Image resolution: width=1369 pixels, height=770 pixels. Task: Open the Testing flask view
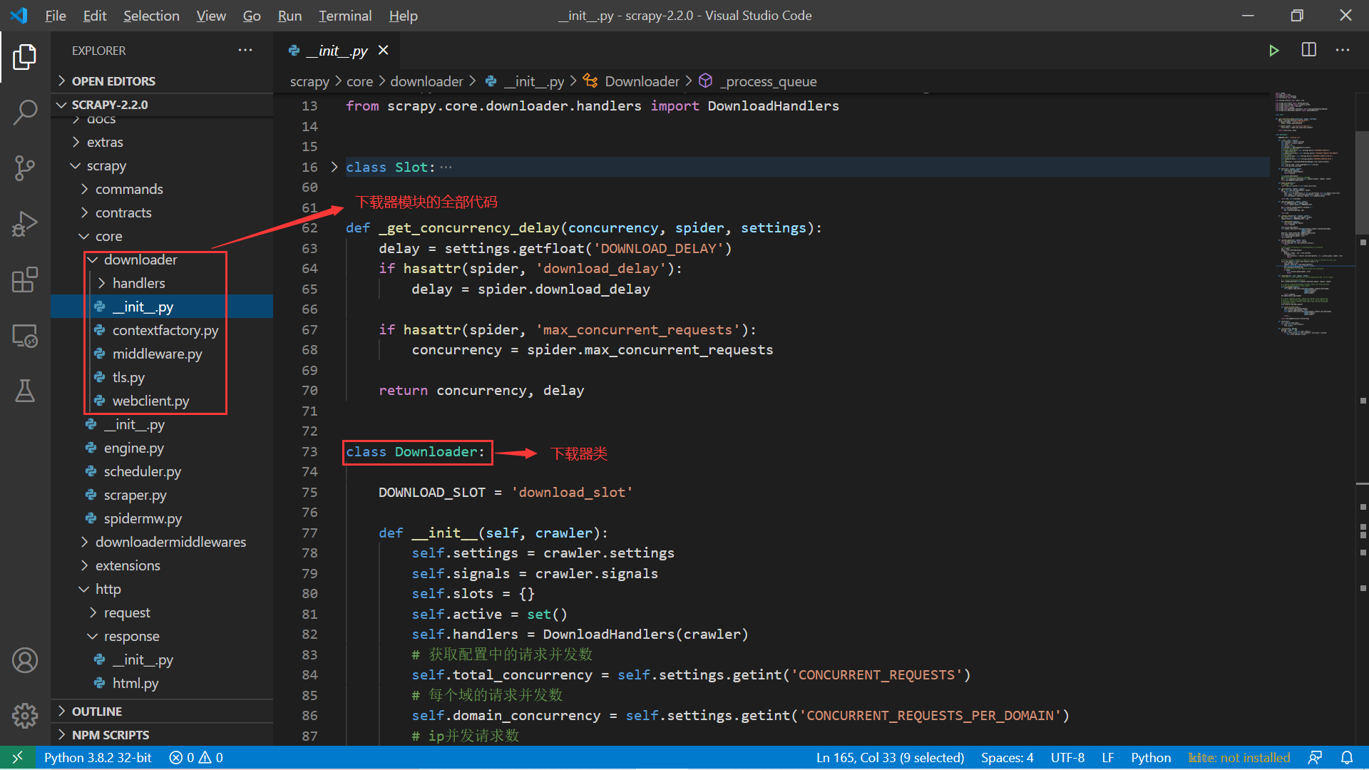[x=25, y=391]
